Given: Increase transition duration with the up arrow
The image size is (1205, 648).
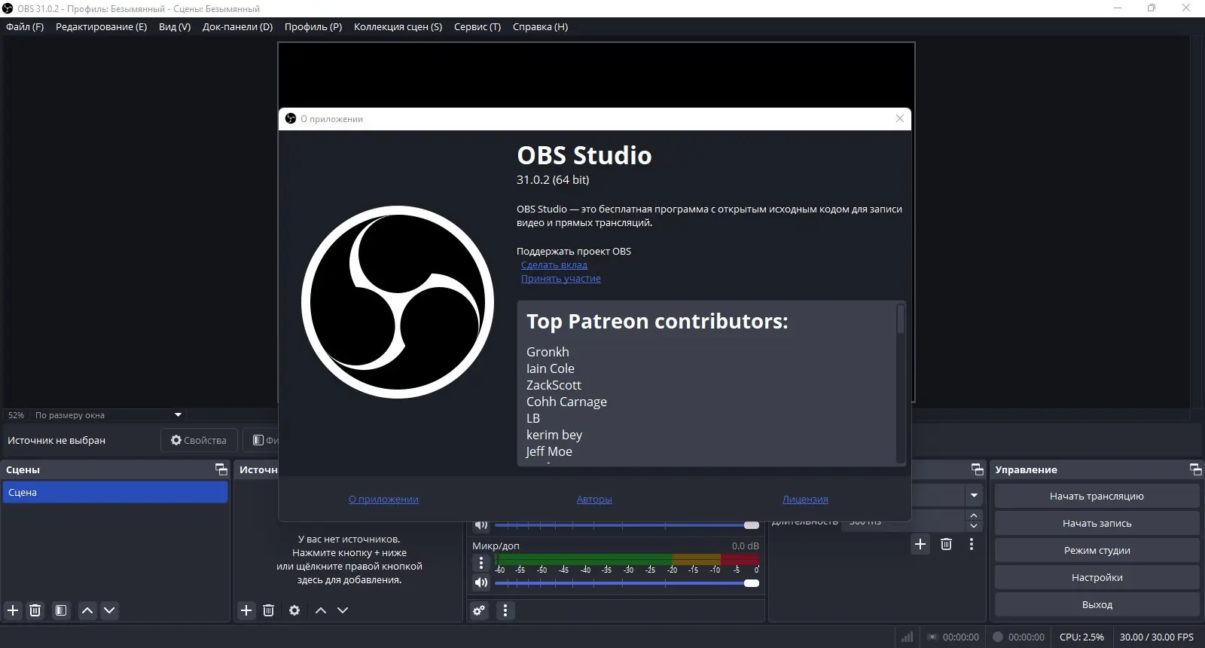Looking at the screenshot, I should pyautogui.click(x=974, y=515).
